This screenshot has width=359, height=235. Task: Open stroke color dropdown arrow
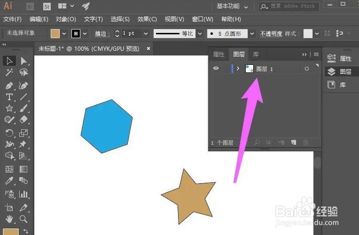coord(85,34)
